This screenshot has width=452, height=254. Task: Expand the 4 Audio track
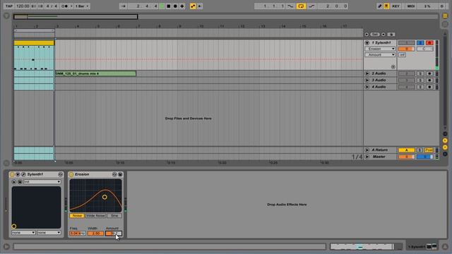point(367,87)
